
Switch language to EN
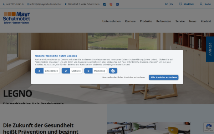click(172, 4)
